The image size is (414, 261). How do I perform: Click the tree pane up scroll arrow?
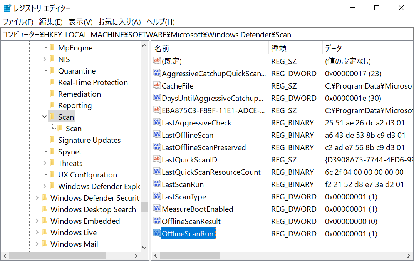pos(144,45)
